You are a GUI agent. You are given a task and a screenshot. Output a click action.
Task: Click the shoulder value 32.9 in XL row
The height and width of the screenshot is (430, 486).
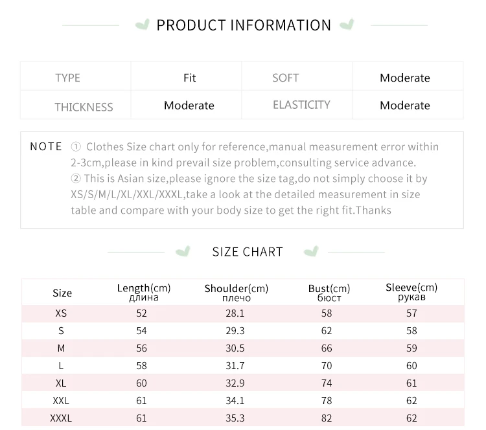pos(235,383)
